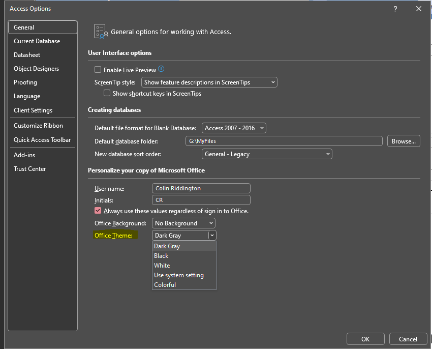Click the User name field
The width and height of the screenshot is (432, 349).
click(201, 188)
